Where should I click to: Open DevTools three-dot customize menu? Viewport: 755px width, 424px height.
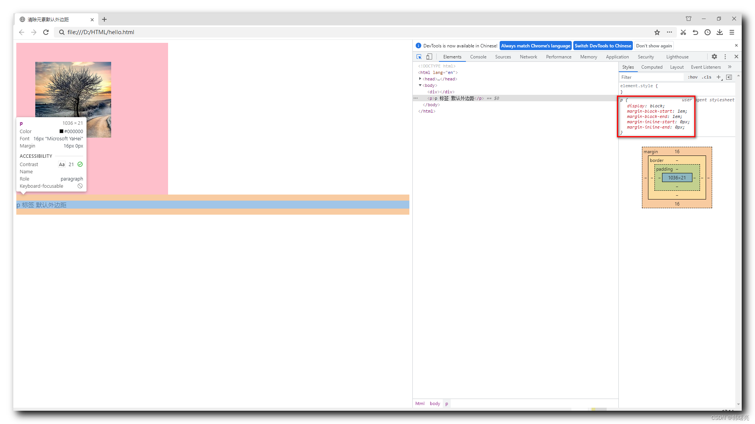(x=725, y=57)
